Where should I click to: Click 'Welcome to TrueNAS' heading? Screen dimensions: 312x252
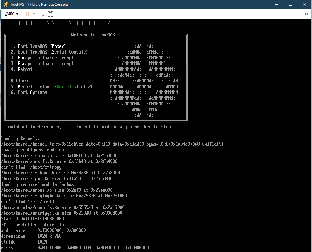93,35
